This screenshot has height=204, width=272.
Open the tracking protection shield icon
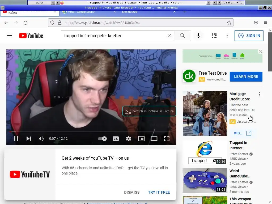(52, 23)
